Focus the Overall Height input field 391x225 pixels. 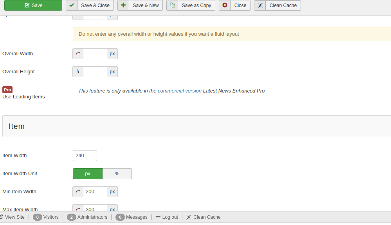95,72
